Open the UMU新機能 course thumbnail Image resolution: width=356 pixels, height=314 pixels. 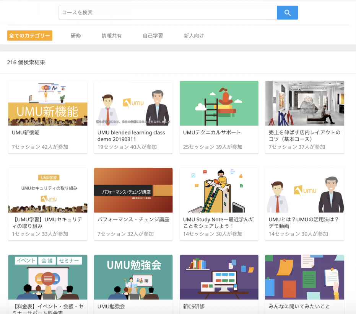[48, 103]
